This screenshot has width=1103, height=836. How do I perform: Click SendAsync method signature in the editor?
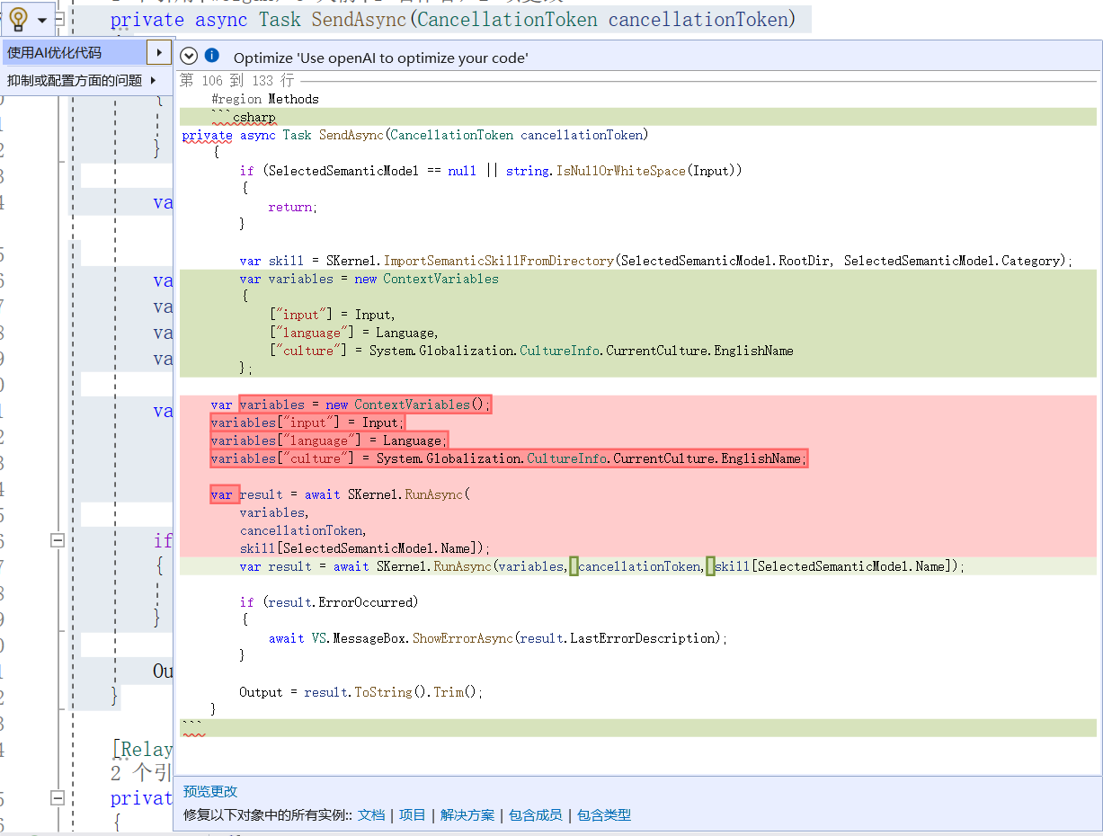pos(453,19)
